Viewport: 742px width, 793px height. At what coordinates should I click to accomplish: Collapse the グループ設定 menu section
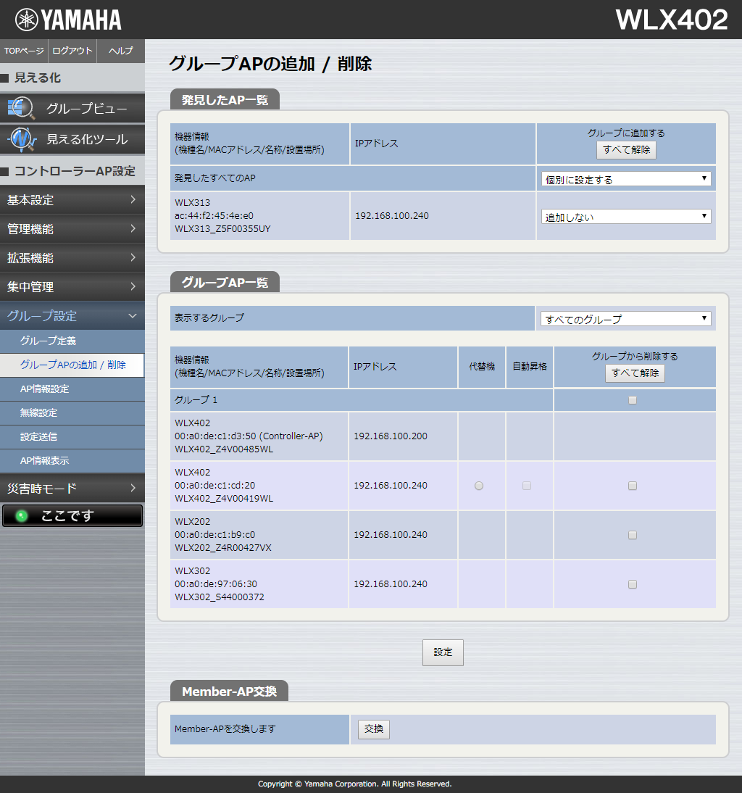pyautogui.click(x=72, y=316)
